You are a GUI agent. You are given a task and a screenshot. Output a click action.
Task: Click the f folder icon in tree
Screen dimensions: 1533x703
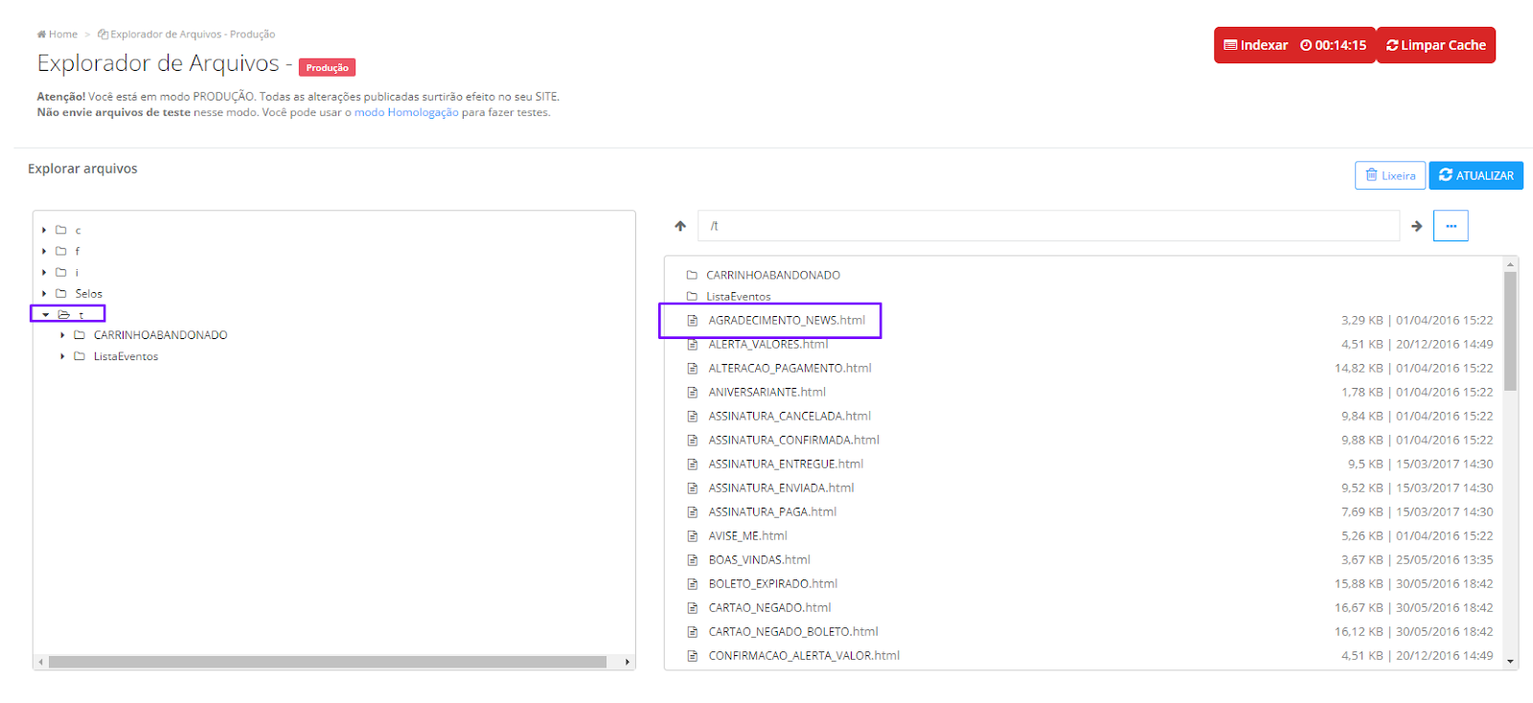point(61,251)
